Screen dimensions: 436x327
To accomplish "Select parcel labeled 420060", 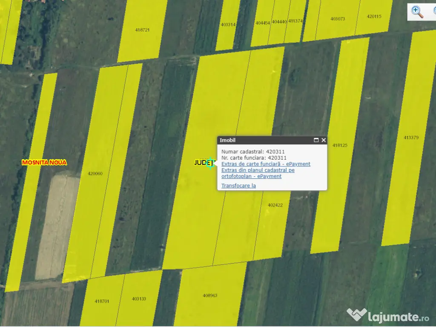I will pos(95,174).
